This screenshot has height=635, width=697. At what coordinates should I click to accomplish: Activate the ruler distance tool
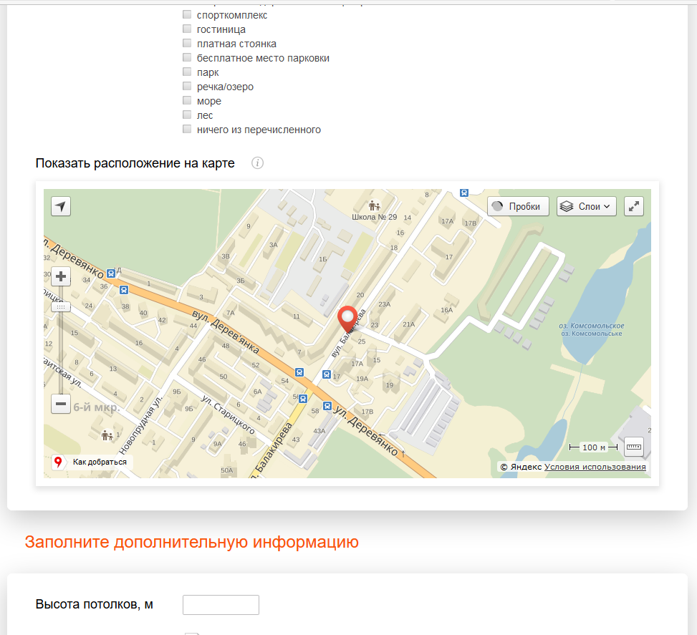(x=634, y=447)
